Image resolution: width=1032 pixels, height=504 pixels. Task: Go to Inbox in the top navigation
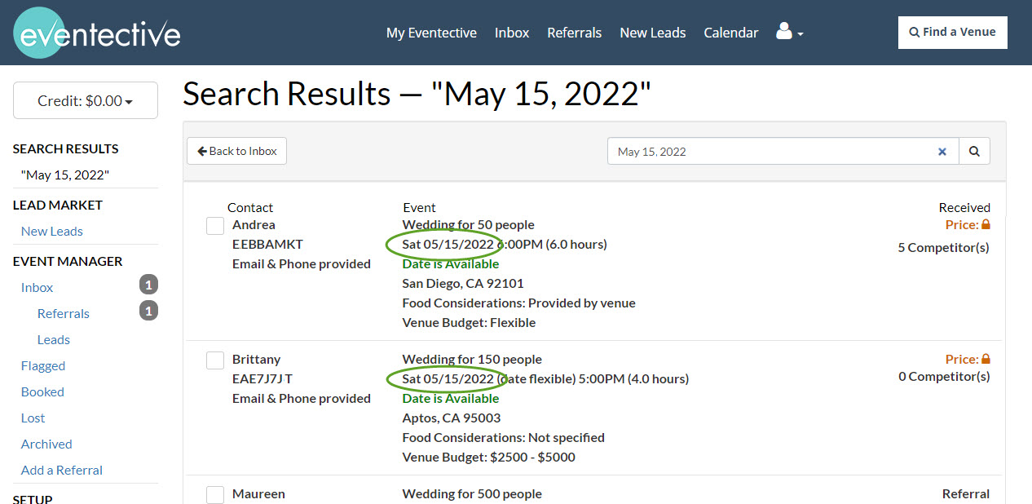pos(512,33)
